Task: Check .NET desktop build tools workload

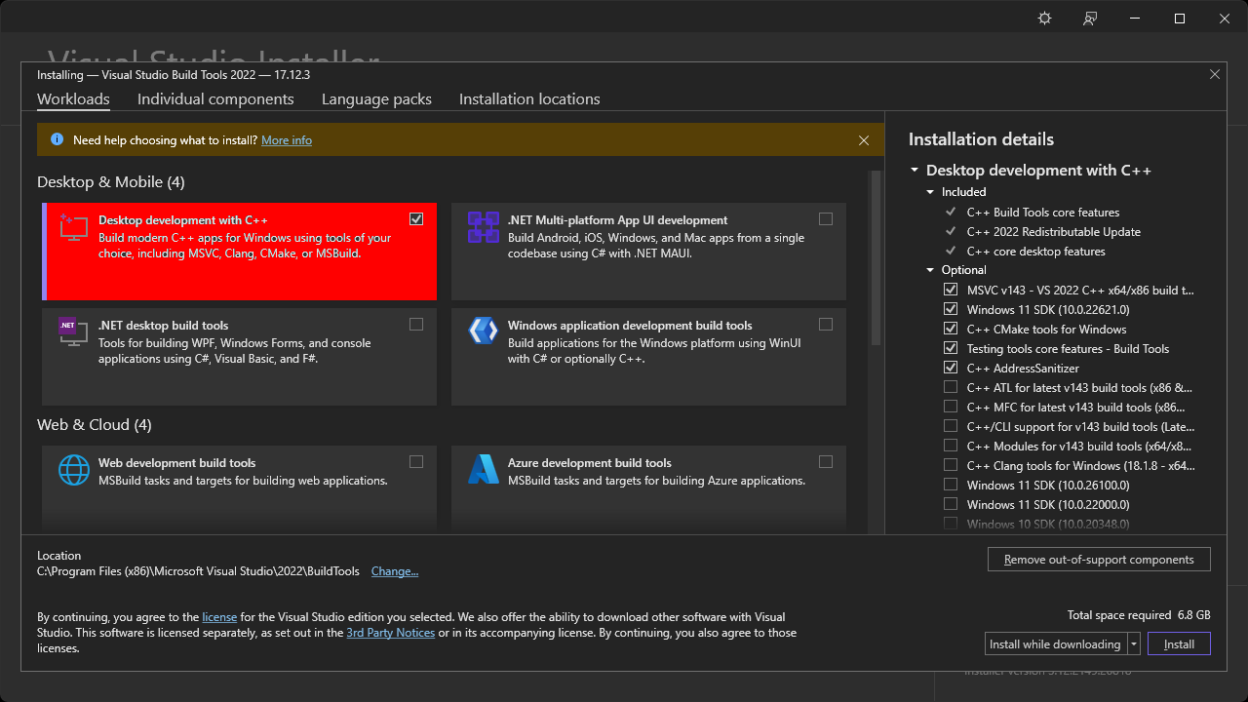Action: [x=416, y=325]
